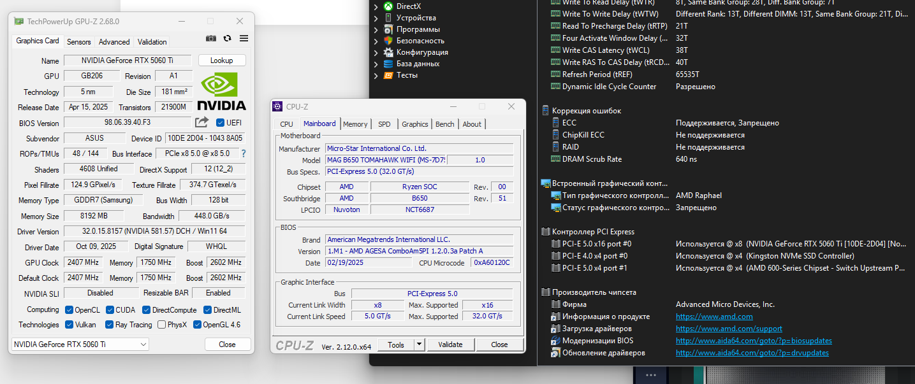Screen dimensions: 915x384
Task: Open the drvupdates aida64.com link
Action: click(752, 353)
